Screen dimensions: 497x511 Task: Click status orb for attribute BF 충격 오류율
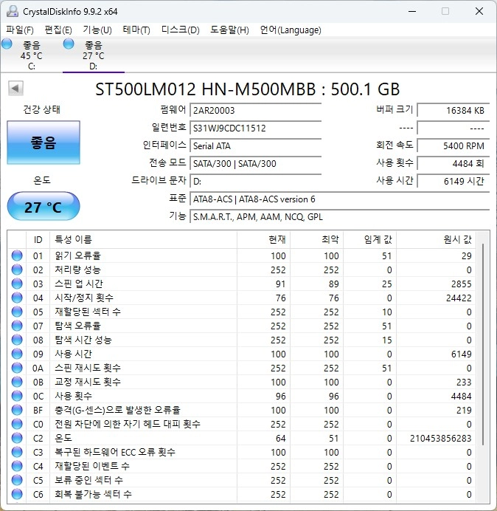coord(17,410)
